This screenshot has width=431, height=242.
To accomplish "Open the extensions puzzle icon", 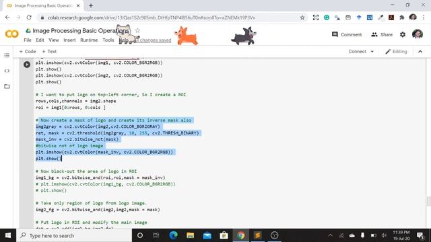I will [402, 17].
